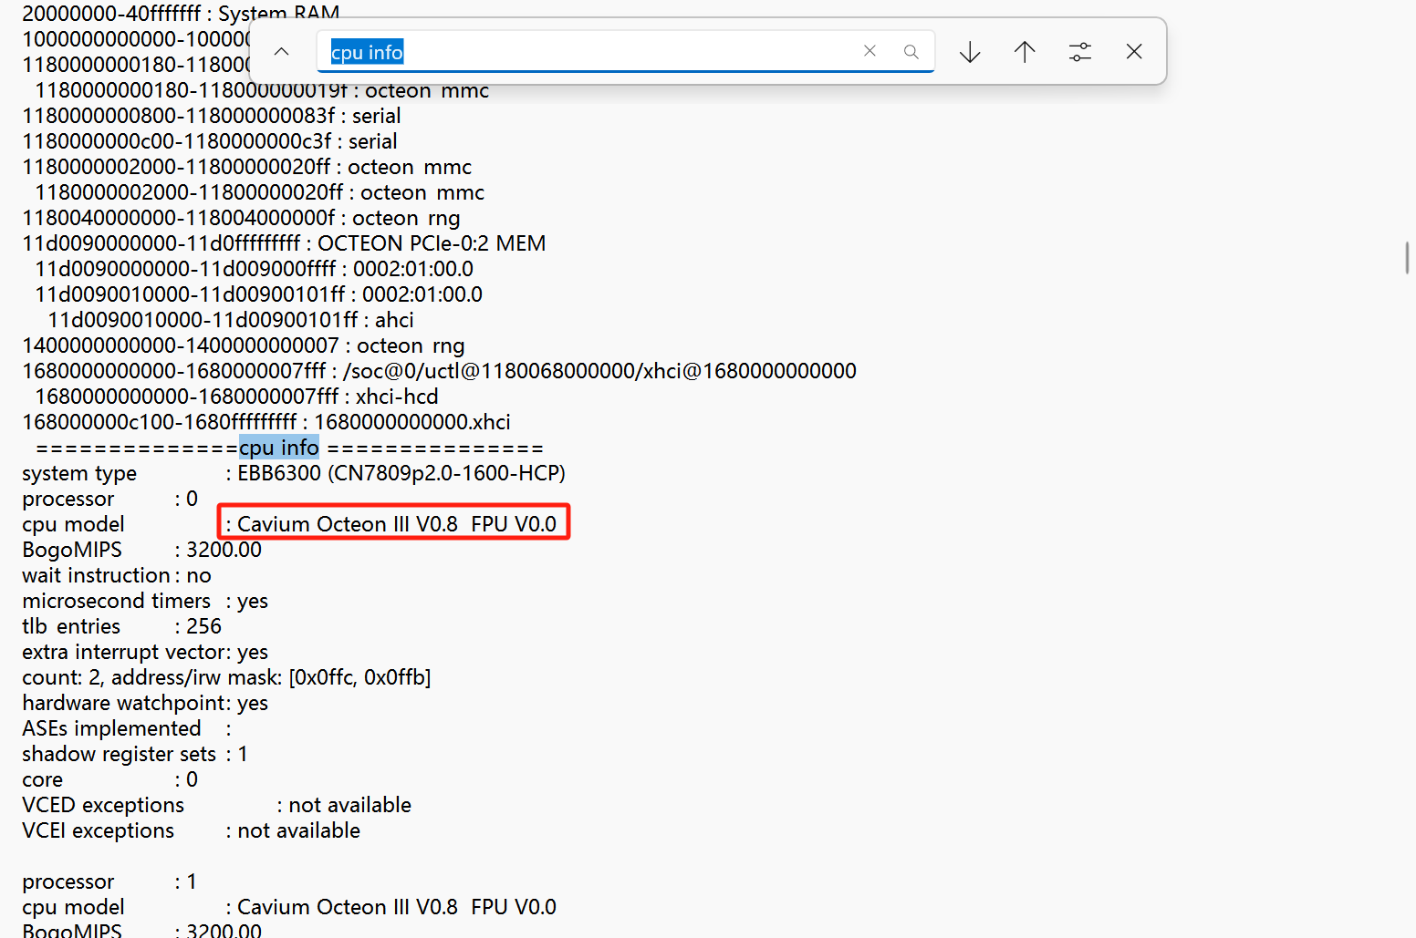Click the line "1400000000000-1400000000007 : octeon rng"
The width and height of the screenshot is (1416, 938).
(244, 345)
